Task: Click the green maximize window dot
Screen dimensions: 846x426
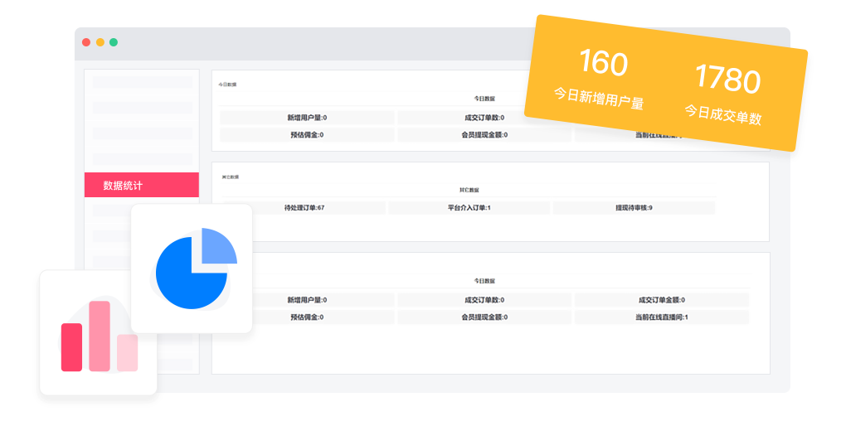Action: coord(114,42)
